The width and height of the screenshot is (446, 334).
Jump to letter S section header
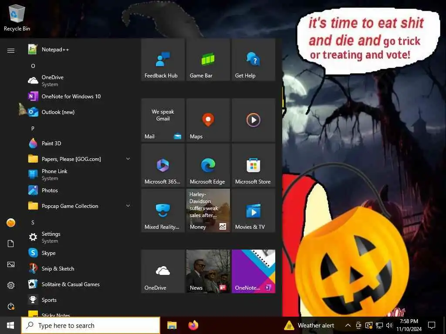tap(33, 222)
